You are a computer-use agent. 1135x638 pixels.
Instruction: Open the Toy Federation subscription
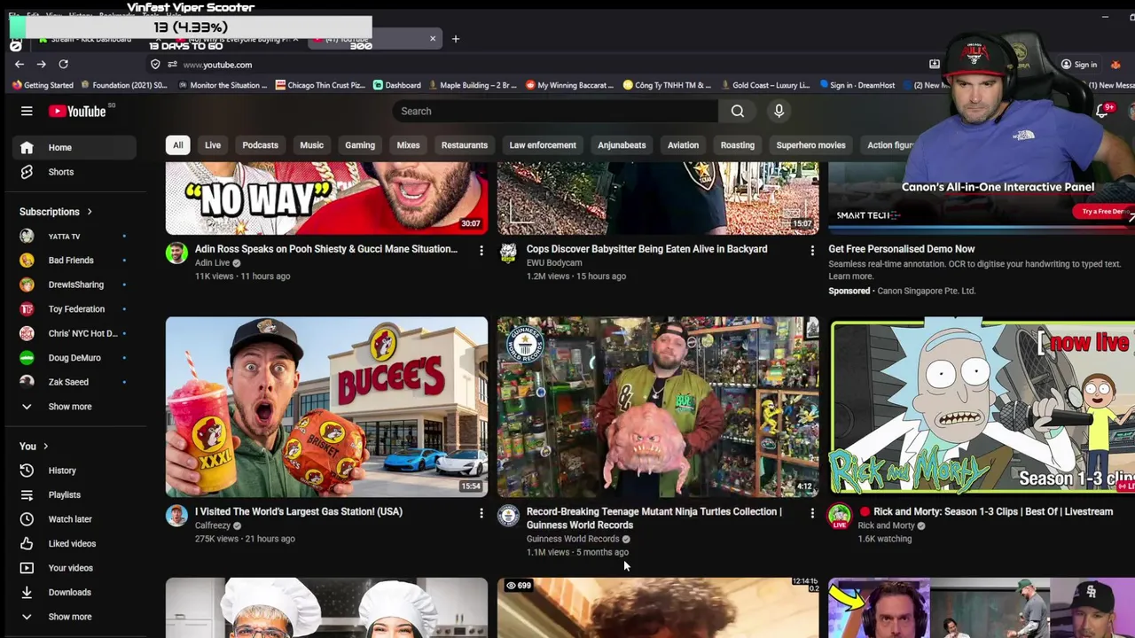tap(74, 309)
